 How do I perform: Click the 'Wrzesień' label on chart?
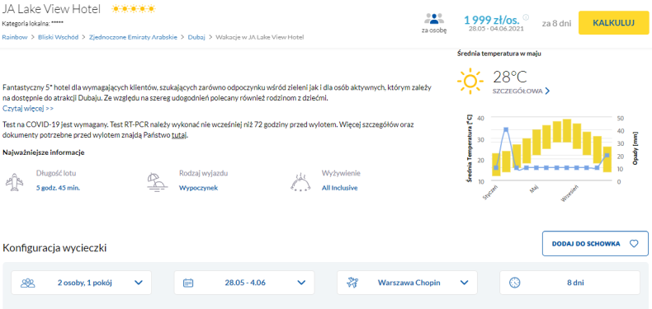click(570, 194)
